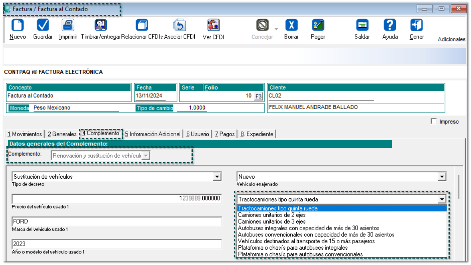Viewport: 471px width, 265px height.
Task: Close the Factura al Contado window
Action: pos(459,9)
